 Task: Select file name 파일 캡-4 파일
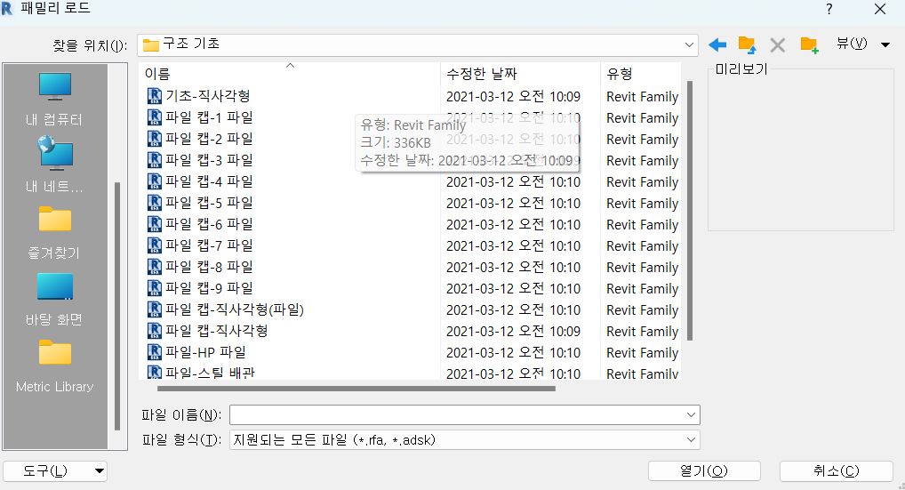click(210, 181)
